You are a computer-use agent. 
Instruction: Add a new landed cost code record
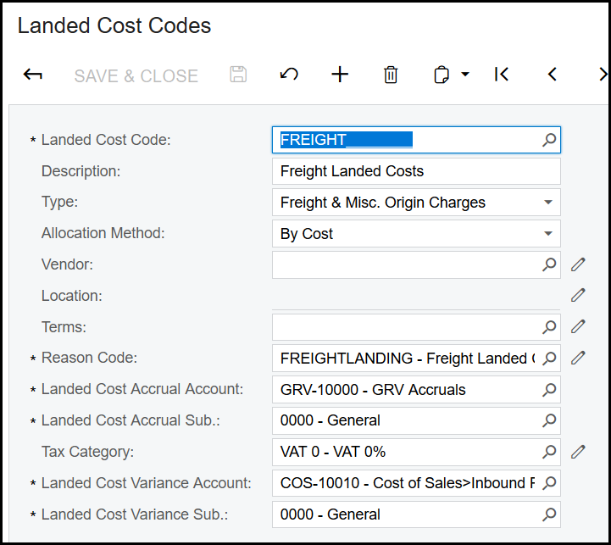coord(340,75)
